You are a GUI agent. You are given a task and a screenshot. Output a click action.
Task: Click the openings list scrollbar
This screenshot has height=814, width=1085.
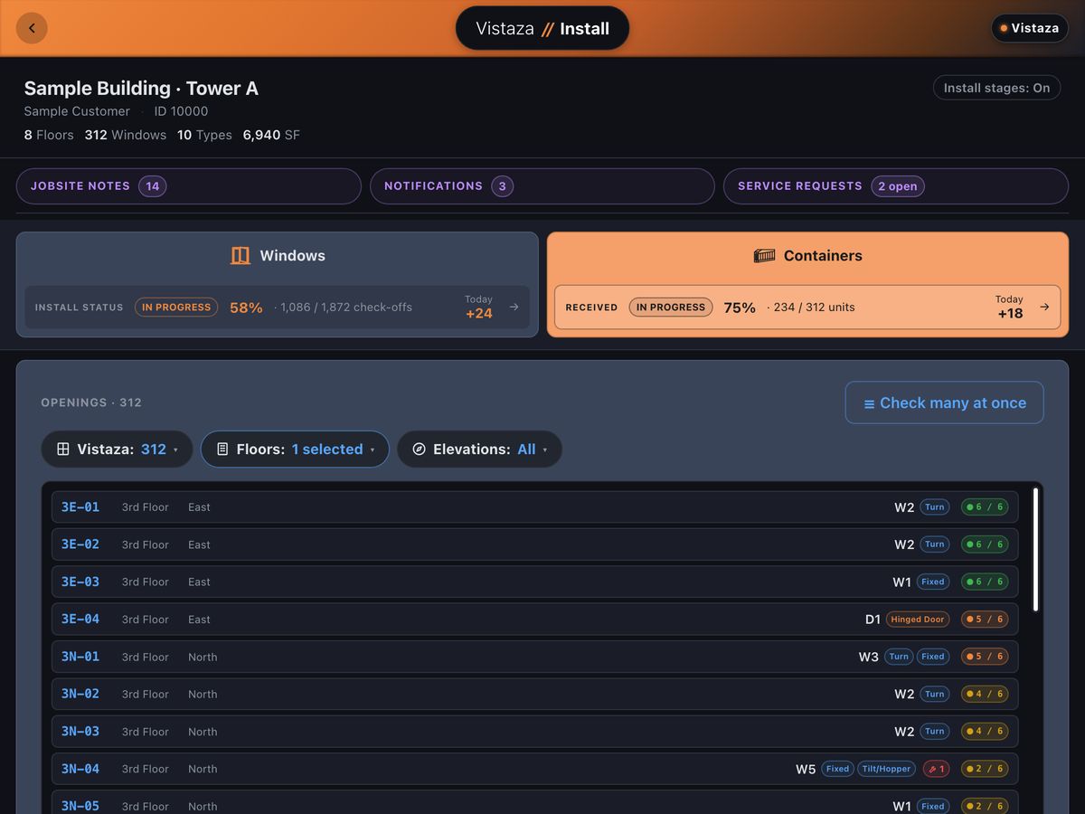(1036, 550)
